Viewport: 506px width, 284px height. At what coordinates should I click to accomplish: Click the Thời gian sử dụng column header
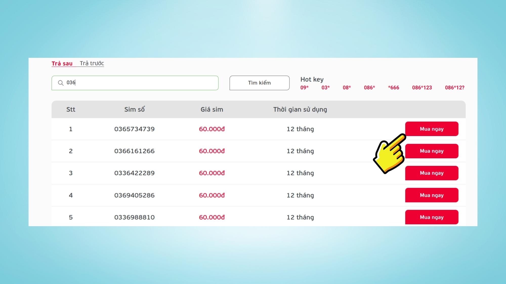pos(300,110)
